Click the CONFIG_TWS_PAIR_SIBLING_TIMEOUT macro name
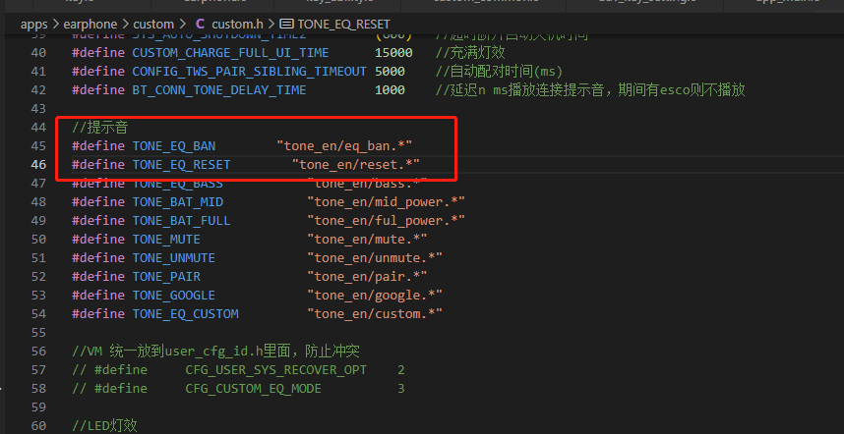The height and width of the screenshot is (434, 844). click(249, 72)
